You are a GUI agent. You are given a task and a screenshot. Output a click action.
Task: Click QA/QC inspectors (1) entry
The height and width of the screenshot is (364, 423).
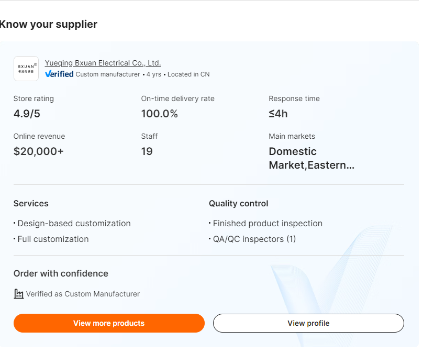pyautogui.click(x=254, y=239)
